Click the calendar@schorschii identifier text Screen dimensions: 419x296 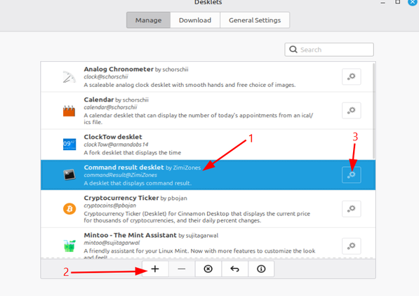(x=110, y=107)
